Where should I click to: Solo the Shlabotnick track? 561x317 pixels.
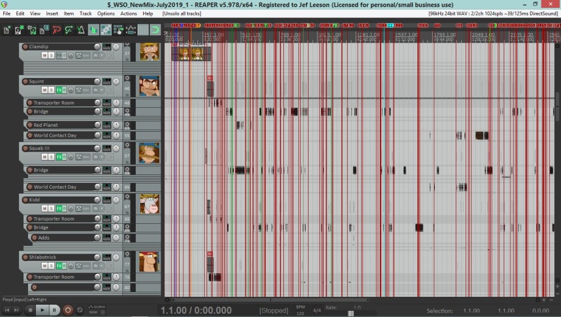tap(51, 266)
